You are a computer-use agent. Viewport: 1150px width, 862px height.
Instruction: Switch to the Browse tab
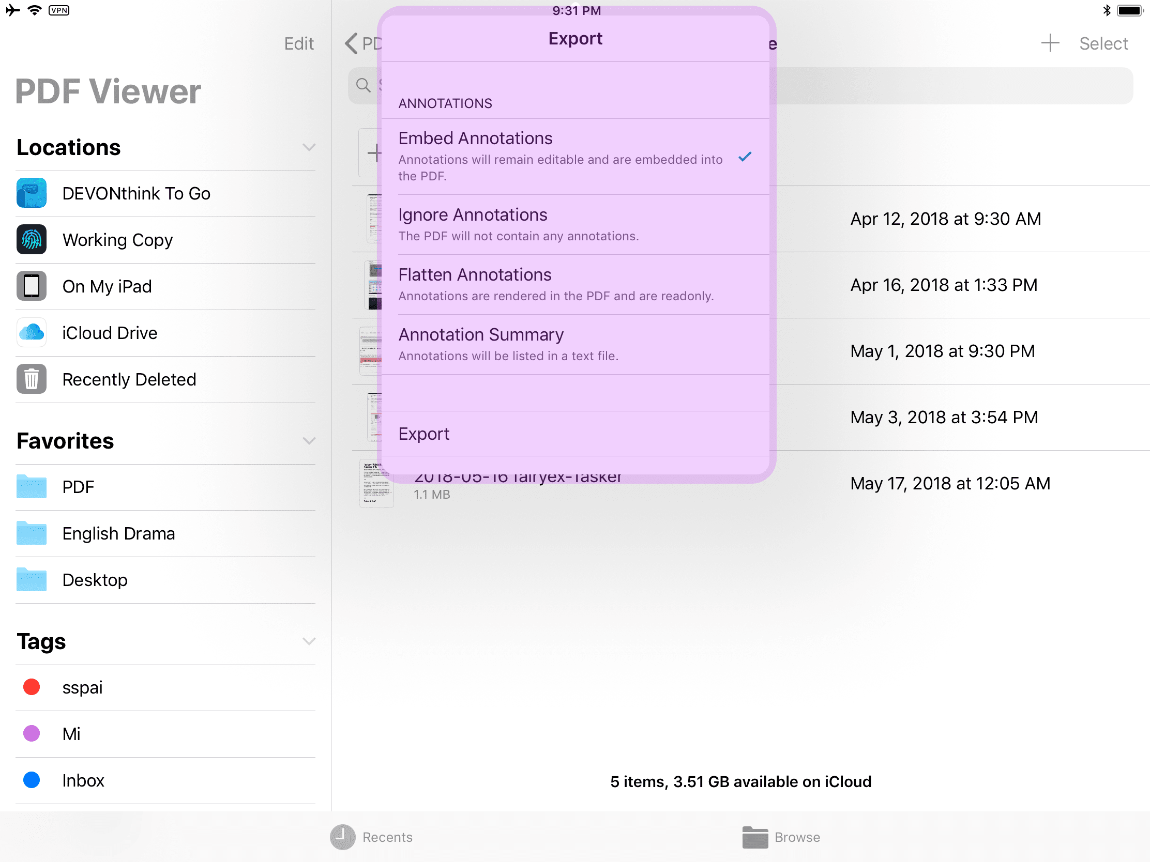pos(781,837)
